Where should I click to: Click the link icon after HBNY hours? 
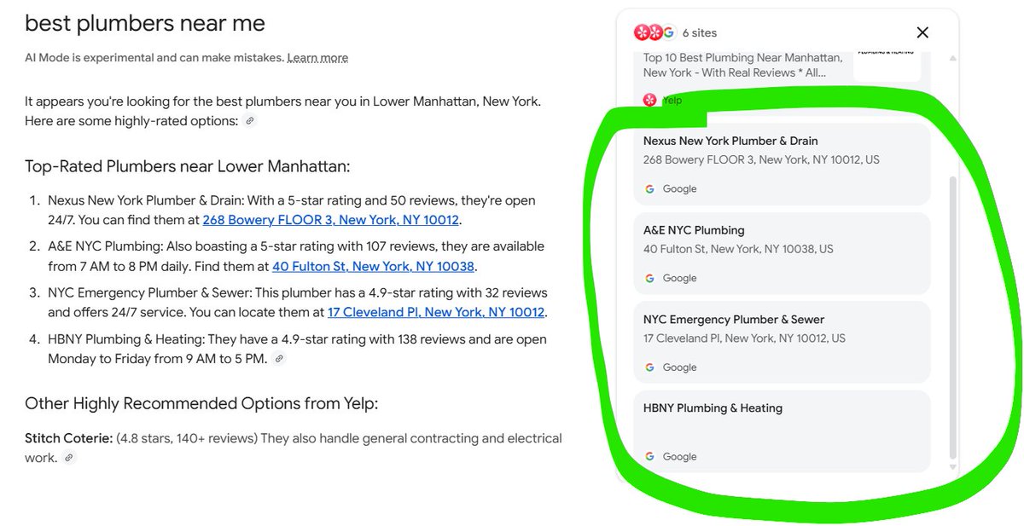(x=279, y=359)
